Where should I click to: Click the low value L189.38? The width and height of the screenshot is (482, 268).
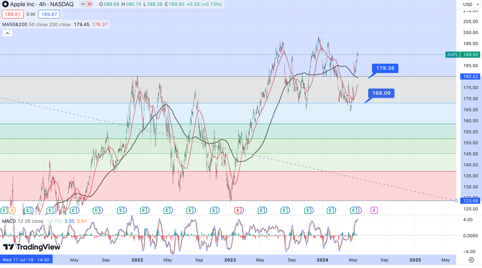(153, 4)
